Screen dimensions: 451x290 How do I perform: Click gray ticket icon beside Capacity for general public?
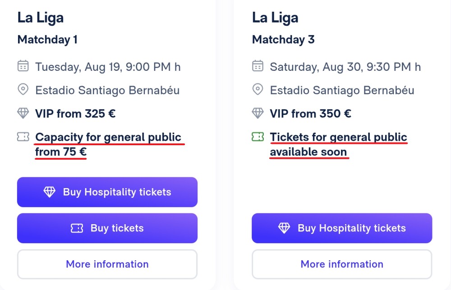pos(23,137)
